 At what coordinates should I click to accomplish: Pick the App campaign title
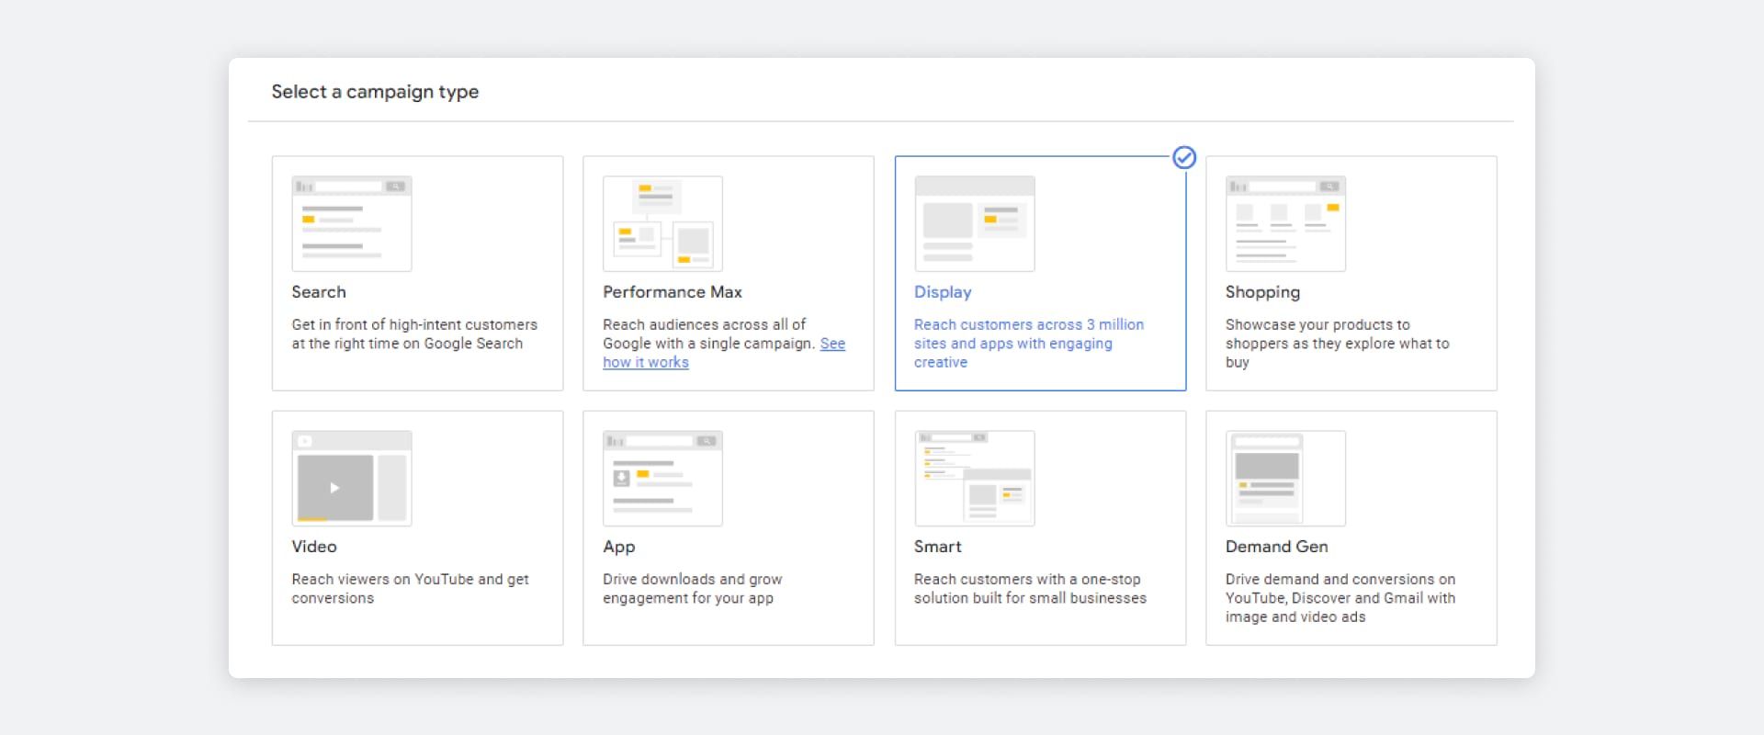pos(619,547)
